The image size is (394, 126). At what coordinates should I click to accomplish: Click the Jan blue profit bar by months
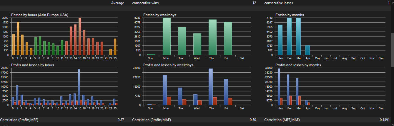coord(279,87)
